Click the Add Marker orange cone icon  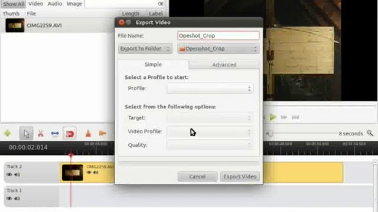[88, 133]
